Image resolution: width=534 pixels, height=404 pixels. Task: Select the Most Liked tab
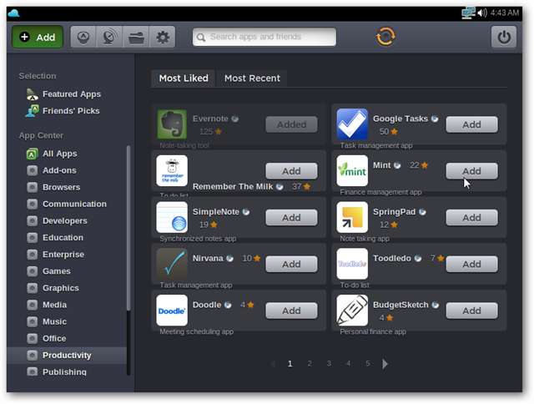coord(182,78)
